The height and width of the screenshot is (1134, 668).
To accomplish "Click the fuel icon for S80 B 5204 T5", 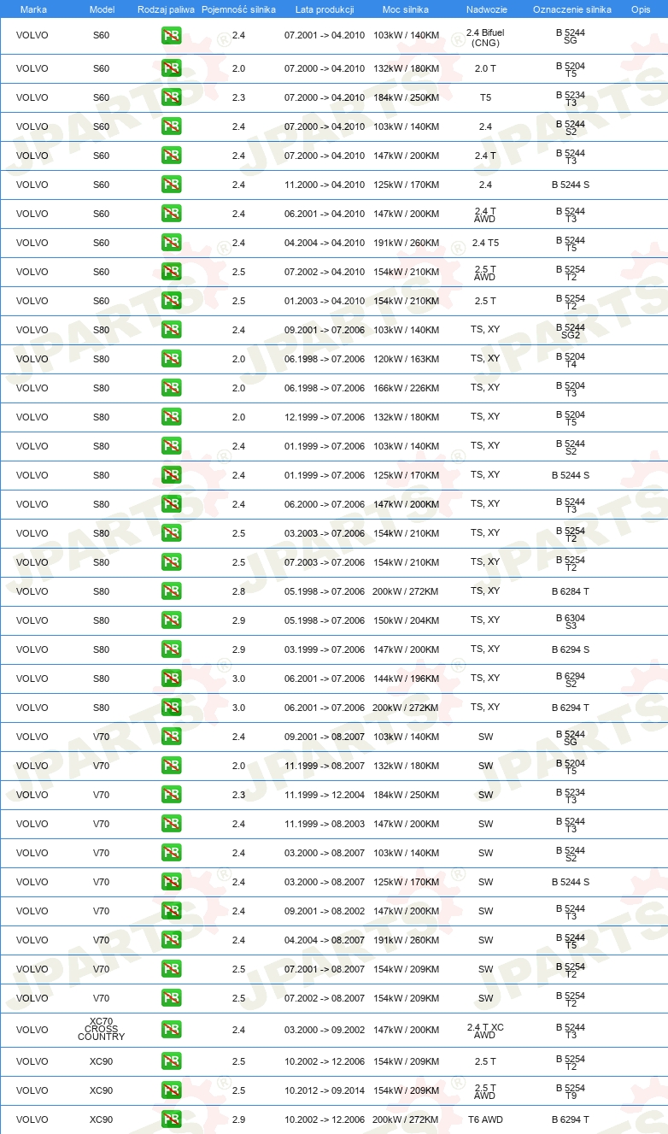I will [171, 417].
